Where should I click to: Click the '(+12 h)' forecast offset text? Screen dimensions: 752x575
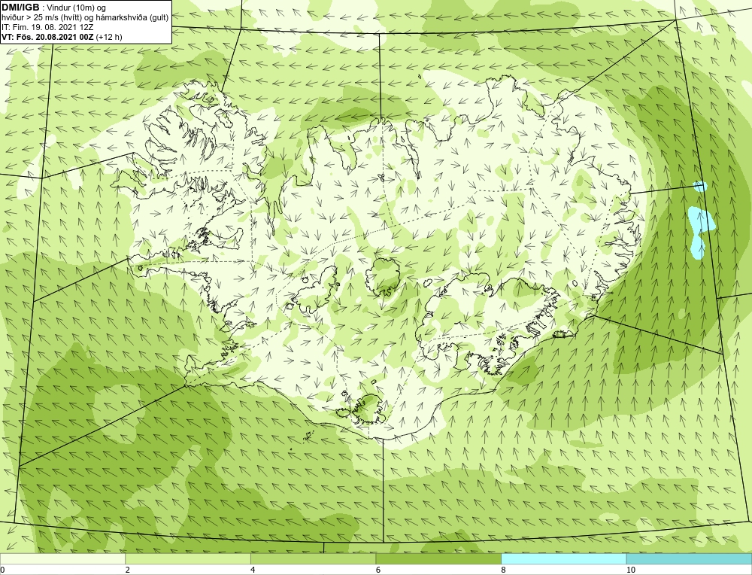pyautogui.click(x=109, y=37)
